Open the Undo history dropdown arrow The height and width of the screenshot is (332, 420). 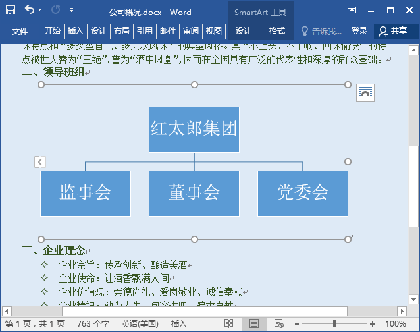40,10
